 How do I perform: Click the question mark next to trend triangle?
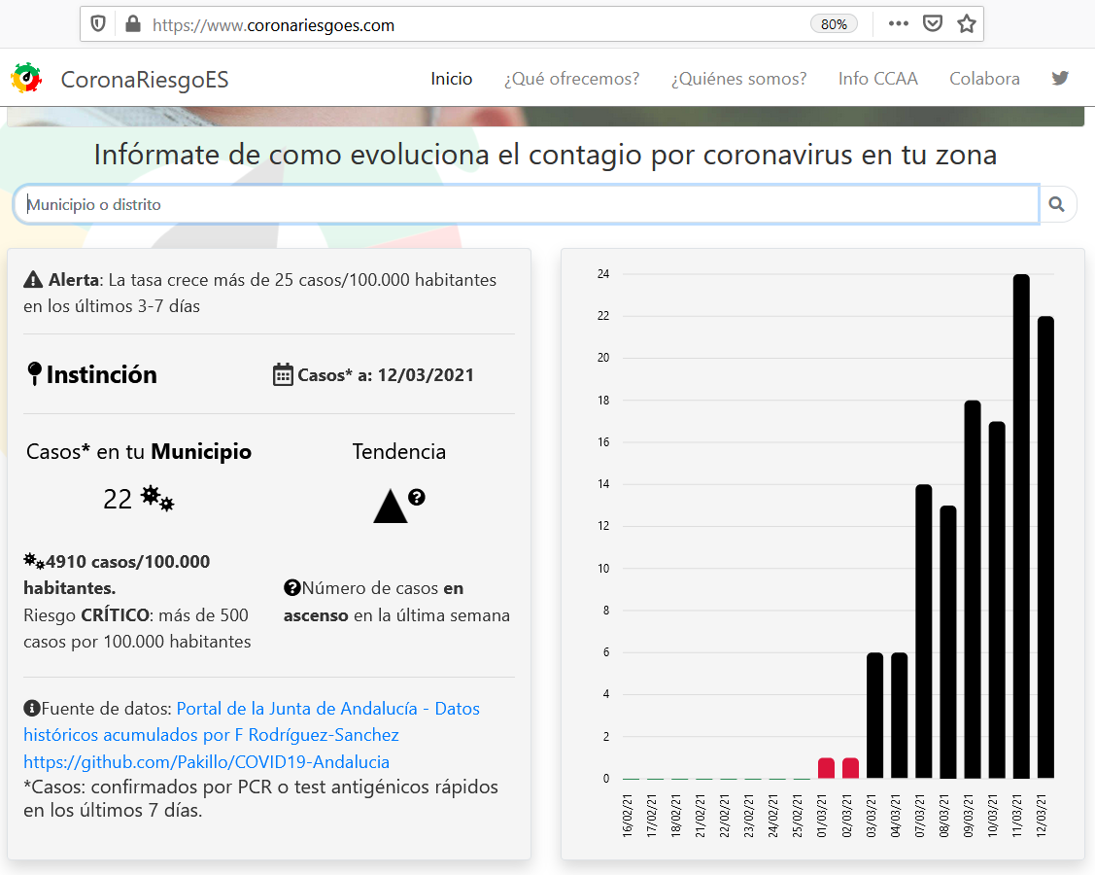click(x=417, y=497)
